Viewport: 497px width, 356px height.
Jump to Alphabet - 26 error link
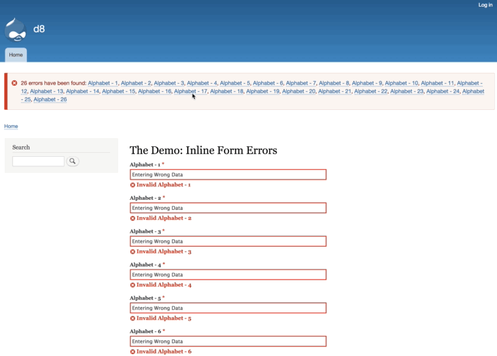[x=50, y=99]
